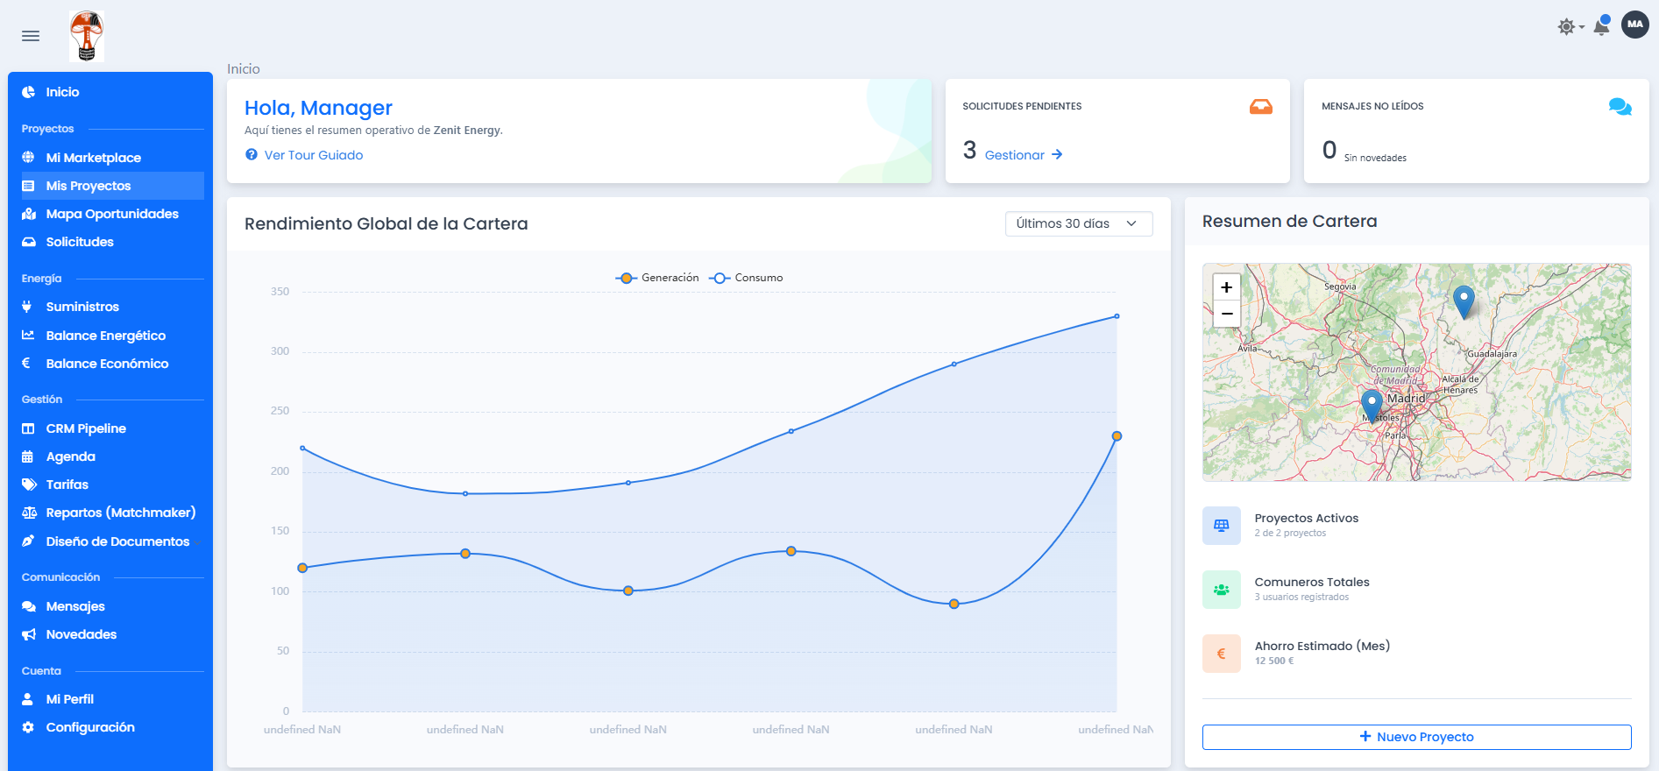Open the notifications bell icon

pos(1601,26)
